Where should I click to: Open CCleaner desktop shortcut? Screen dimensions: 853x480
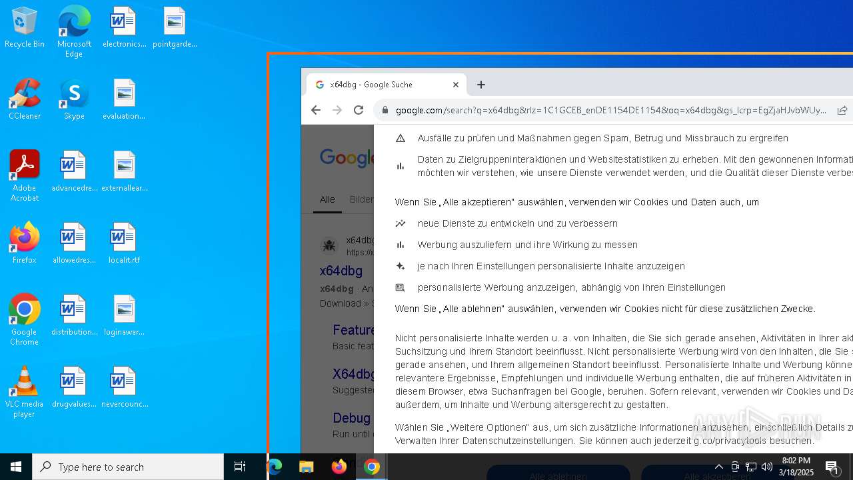point(25,100)
